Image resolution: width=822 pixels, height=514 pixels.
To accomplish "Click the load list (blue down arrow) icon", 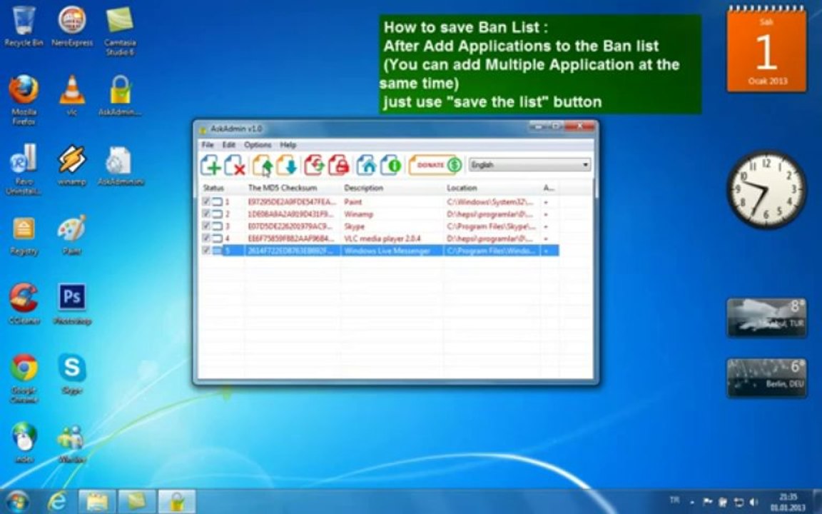I will (287, 165).
